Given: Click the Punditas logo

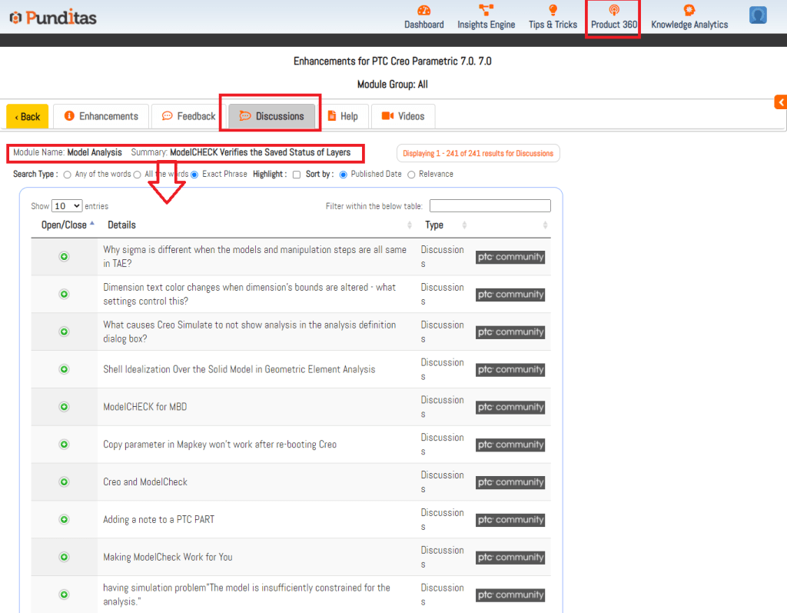Looking at the screenshot, I should tap(53, 17).
